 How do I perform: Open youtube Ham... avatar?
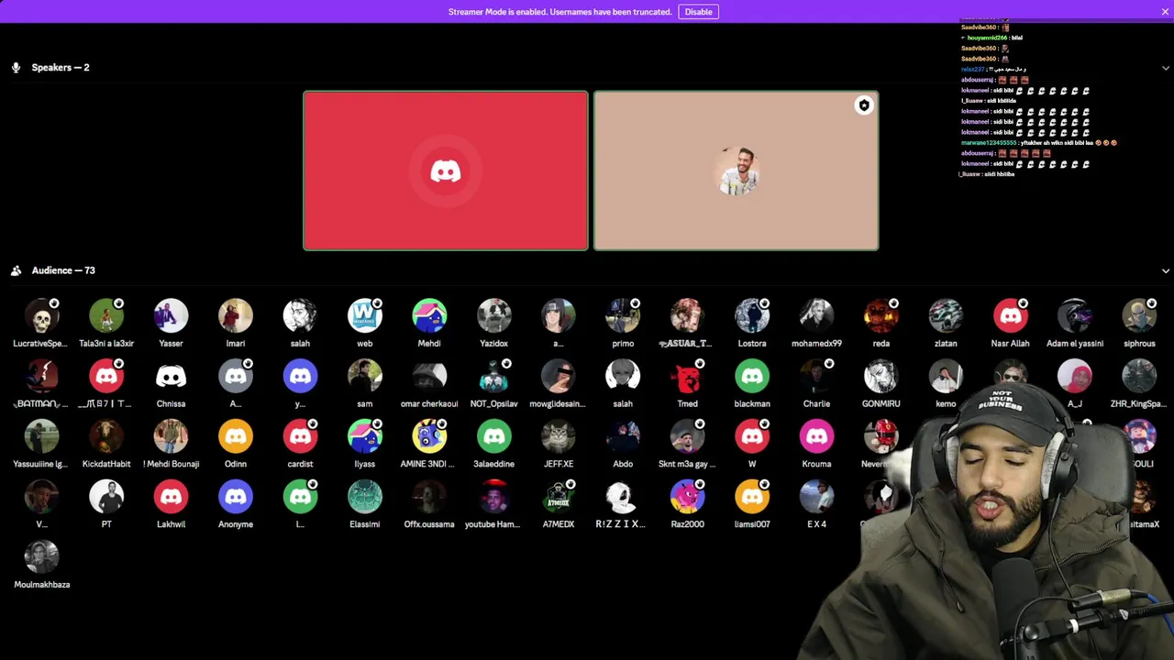pyautogui.click(x=493, y=497)
